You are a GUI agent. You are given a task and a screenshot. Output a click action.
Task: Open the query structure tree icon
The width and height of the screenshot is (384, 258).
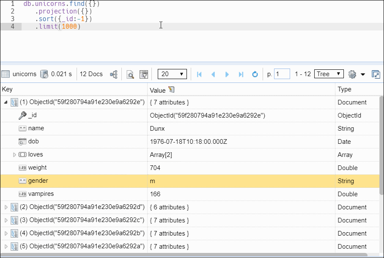click(x=114, y=74)
